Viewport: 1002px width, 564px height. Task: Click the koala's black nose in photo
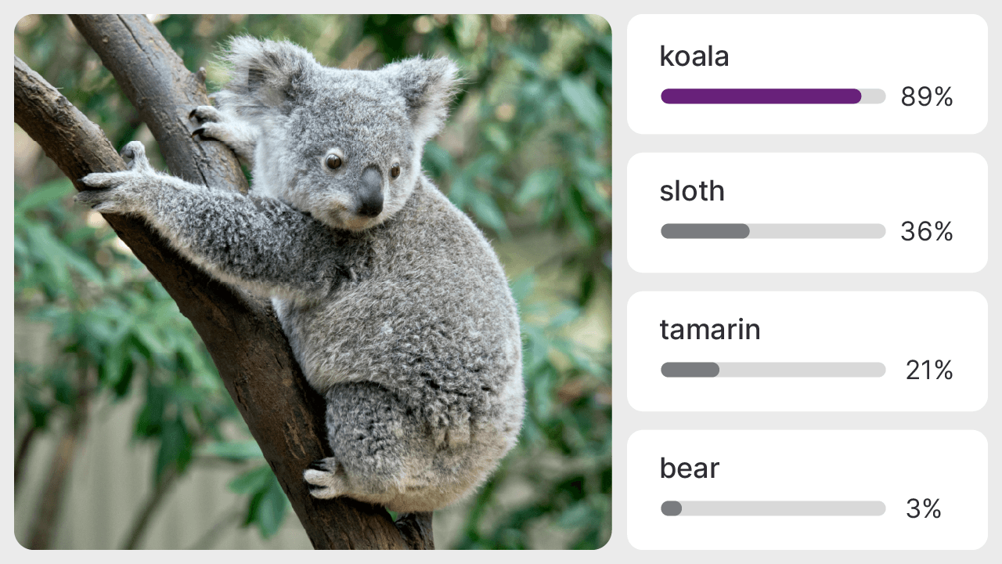click(369, 192)
